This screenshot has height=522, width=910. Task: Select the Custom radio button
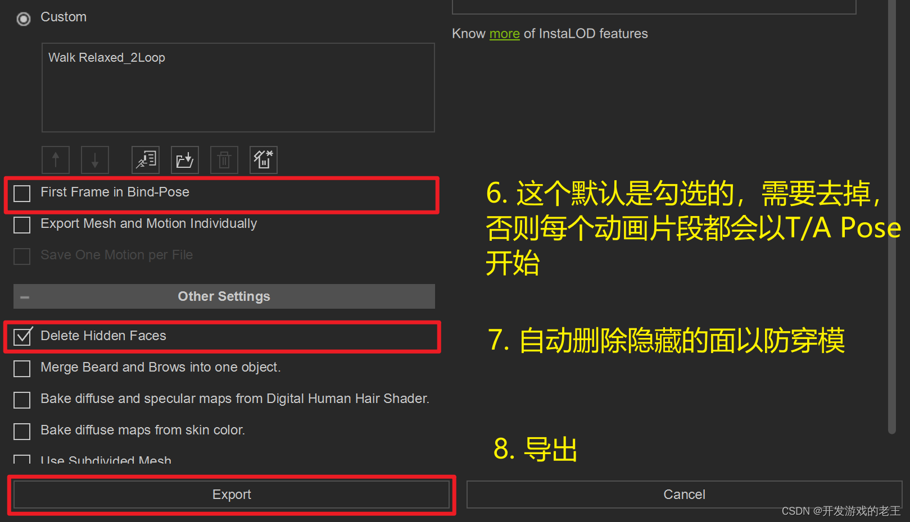(x=24, y=19)
